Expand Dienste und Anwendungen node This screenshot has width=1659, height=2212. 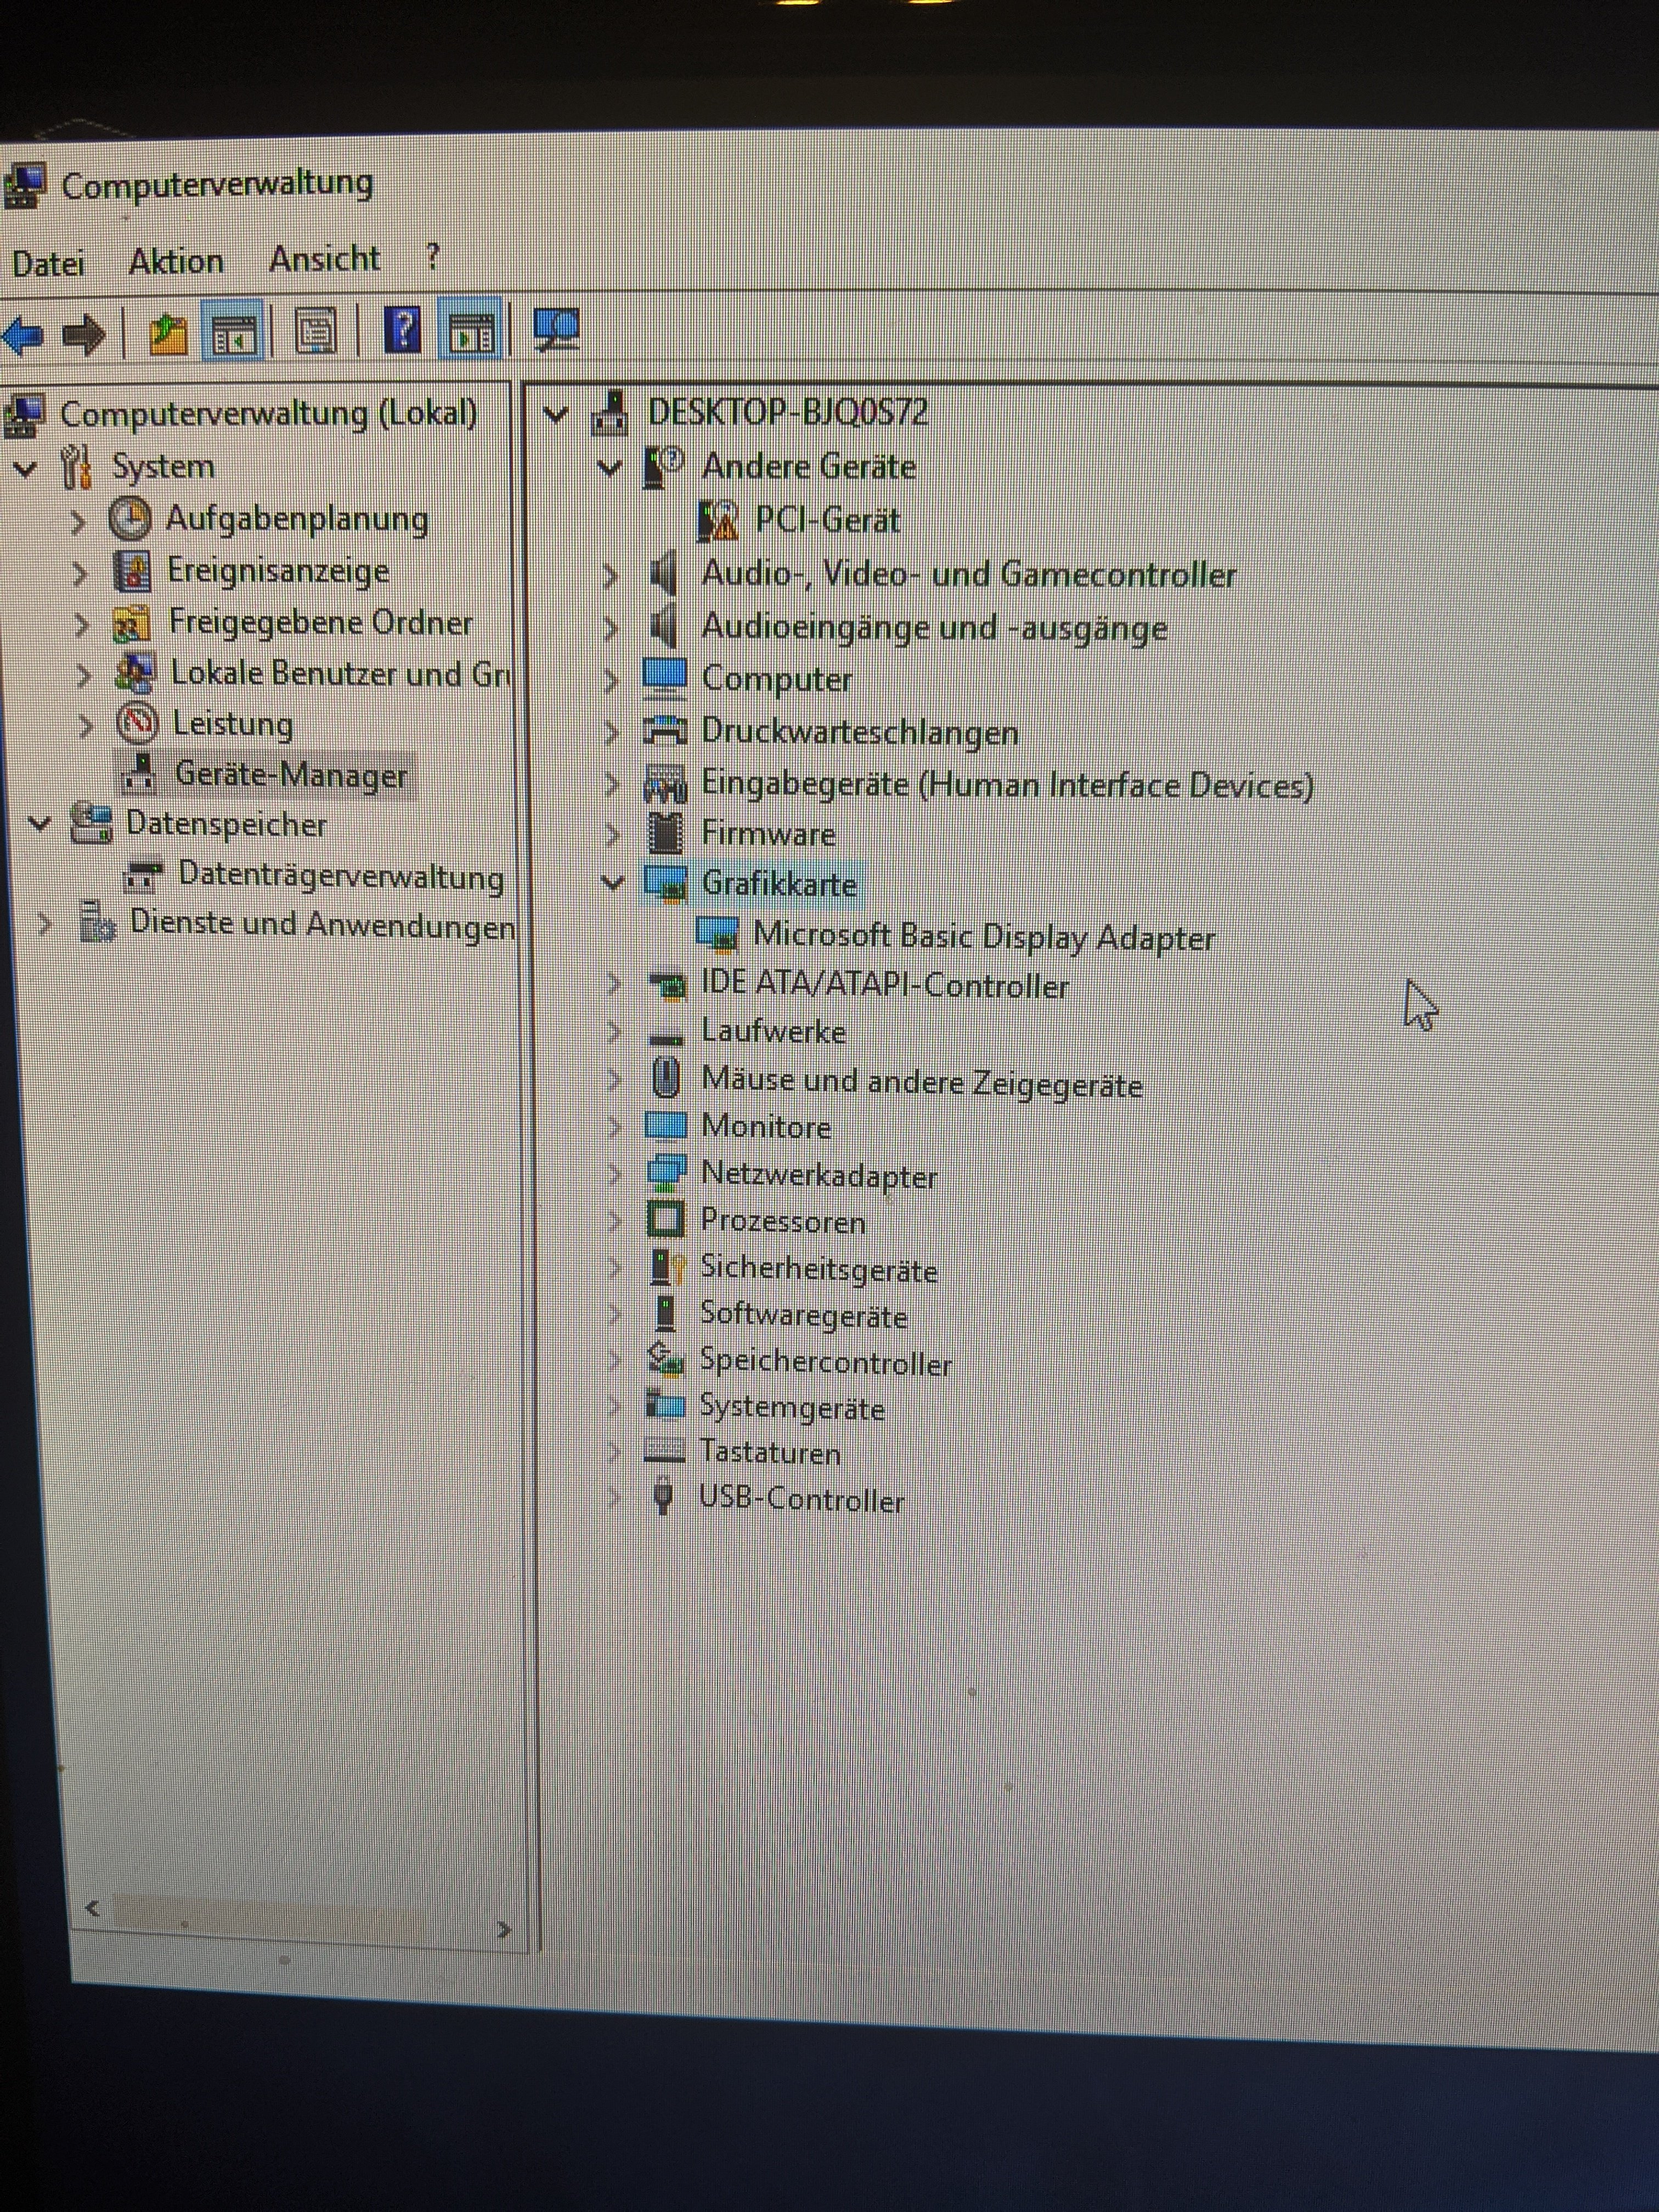pos(45,924)
